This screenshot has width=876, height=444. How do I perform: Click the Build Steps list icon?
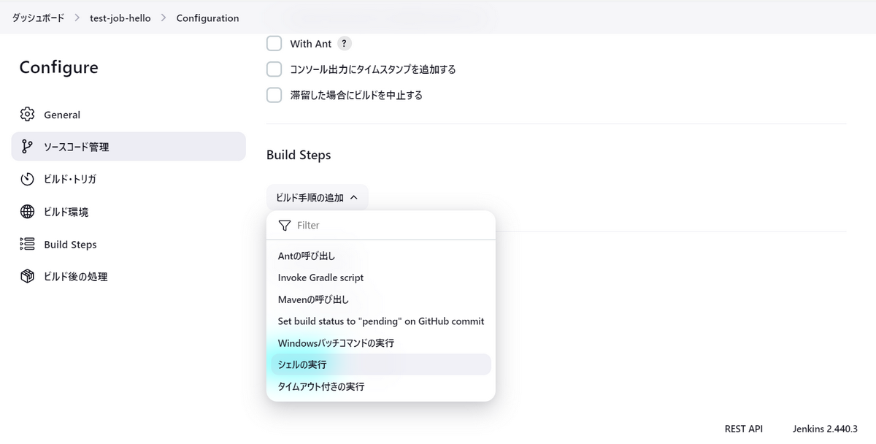[x=28, y=245]
